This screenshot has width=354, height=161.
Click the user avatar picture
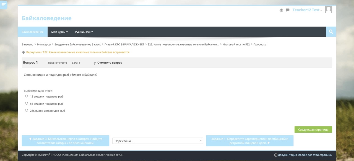click(328, 10)
